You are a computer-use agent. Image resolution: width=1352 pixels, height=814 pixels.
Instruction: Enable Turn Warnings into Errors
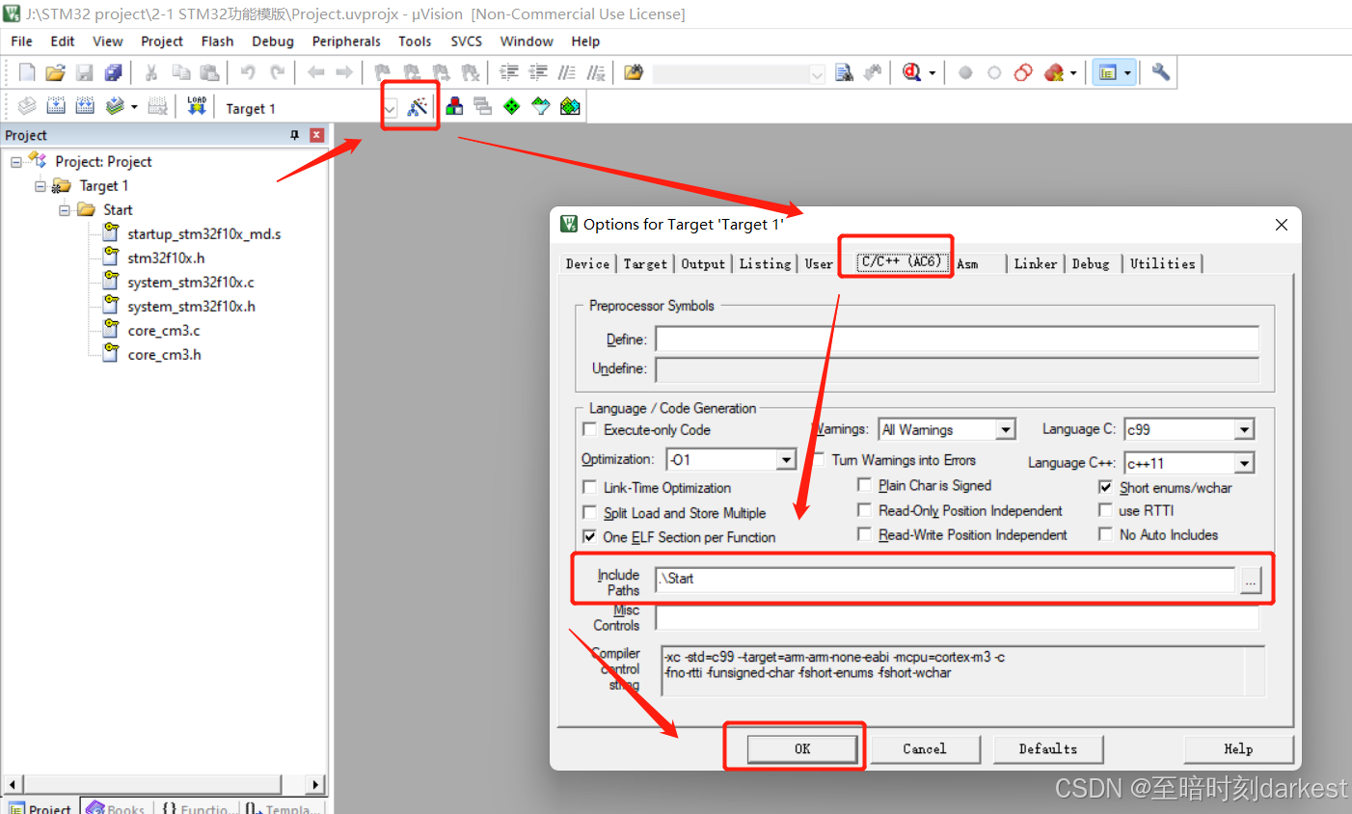pyautogui.click(x=819, y=459)
